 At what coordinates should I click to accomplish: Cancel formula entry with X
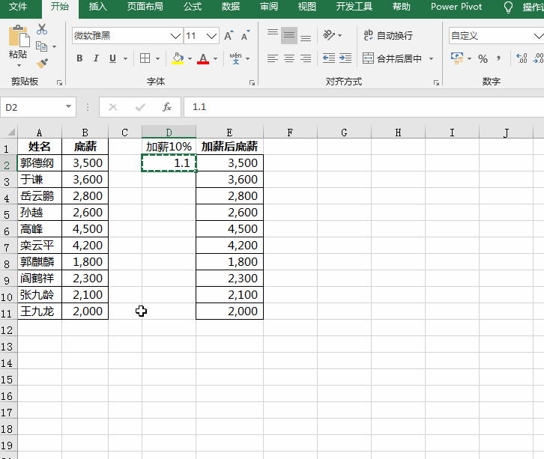point(113,107)
